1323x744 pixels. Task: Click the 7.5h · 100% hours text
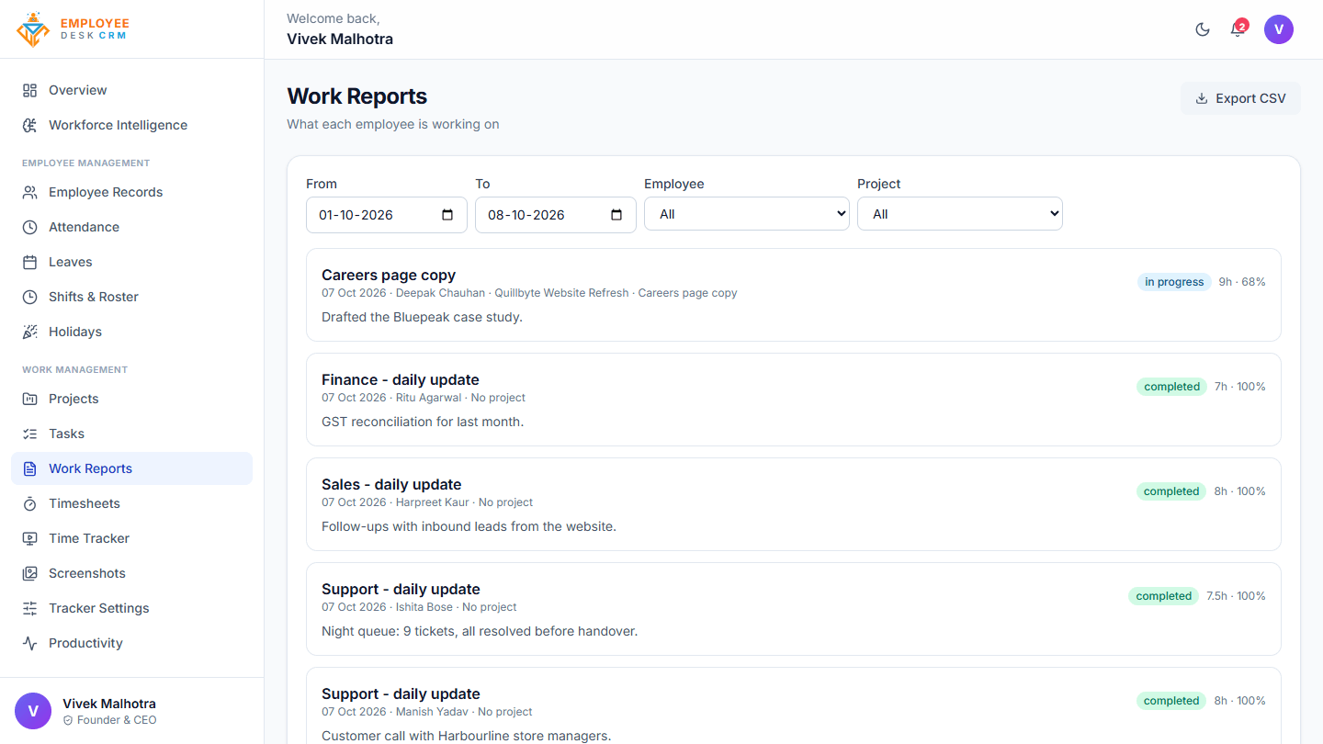click(1236, 596)
